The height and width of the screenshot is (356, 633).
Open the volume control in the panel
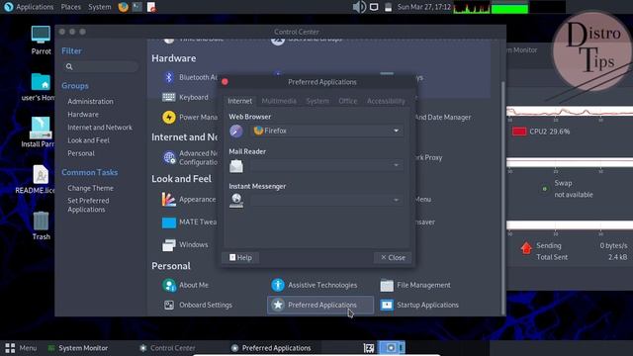pyautogui.click(x=358, y=7)
